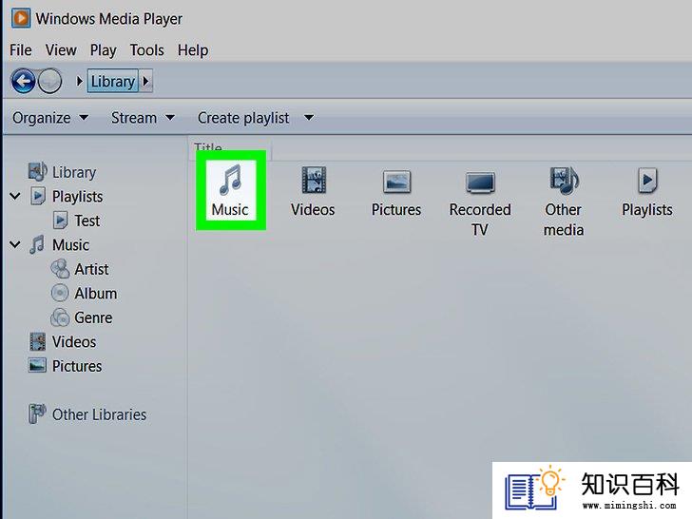Go back with the blue back arrow
Screen dimensions: 692x519
tap(23, 81)
